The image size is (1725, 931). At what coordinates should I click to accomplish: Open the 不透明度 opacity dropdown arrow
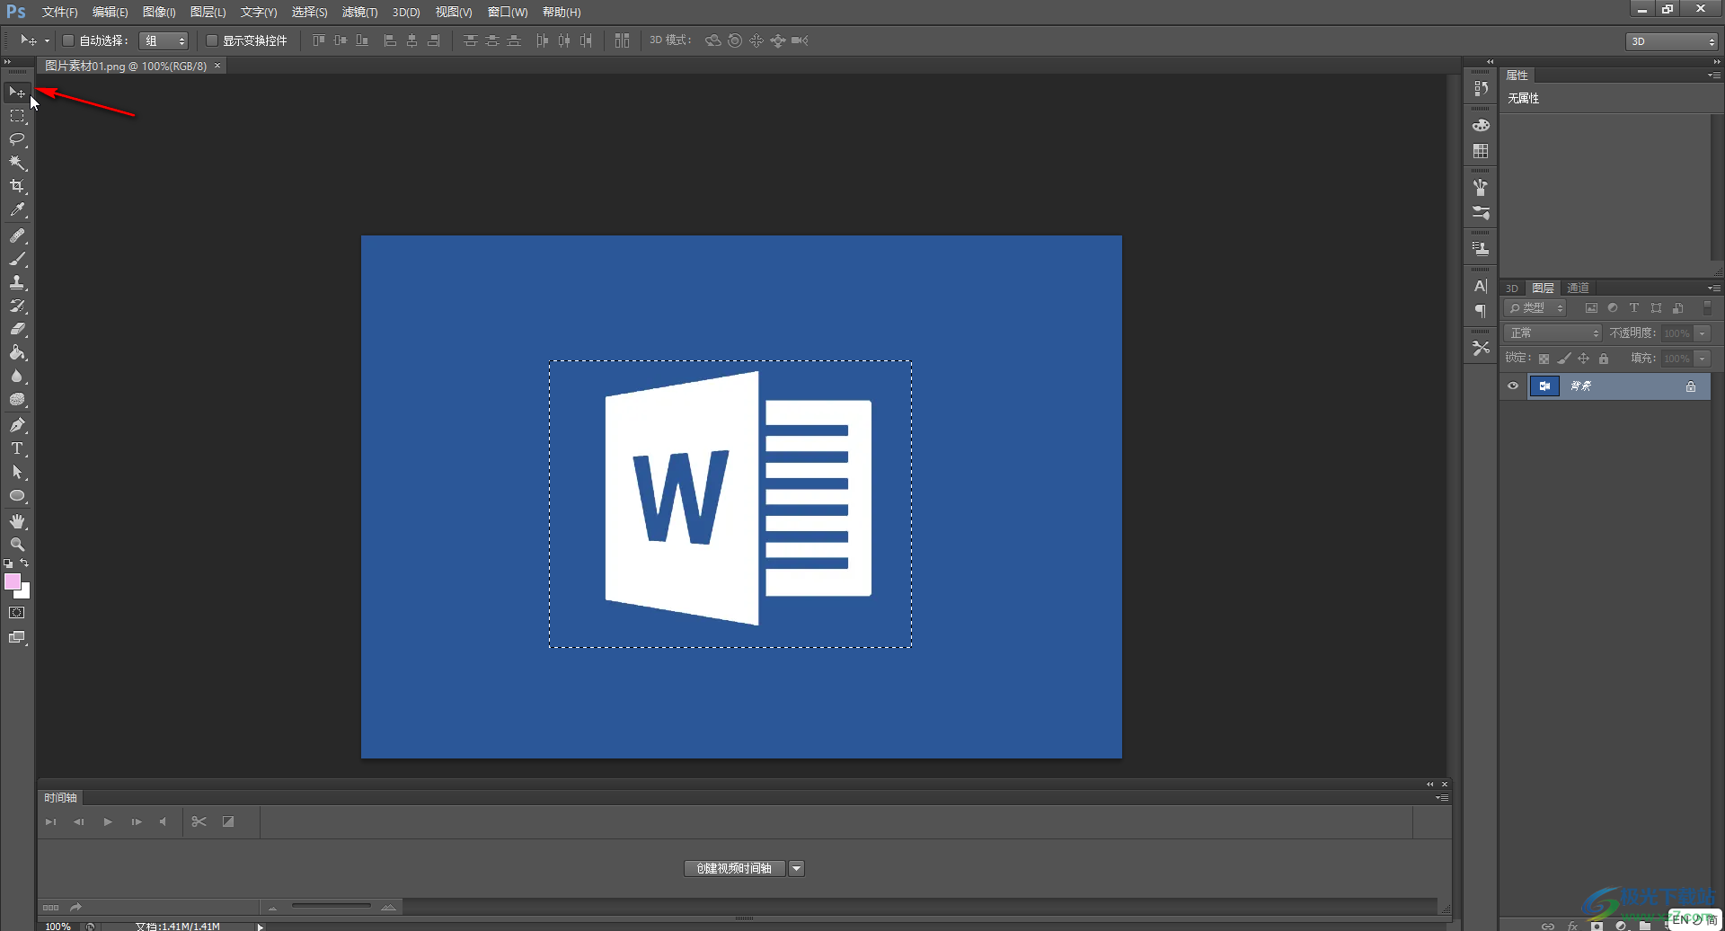coord(1703,333)
